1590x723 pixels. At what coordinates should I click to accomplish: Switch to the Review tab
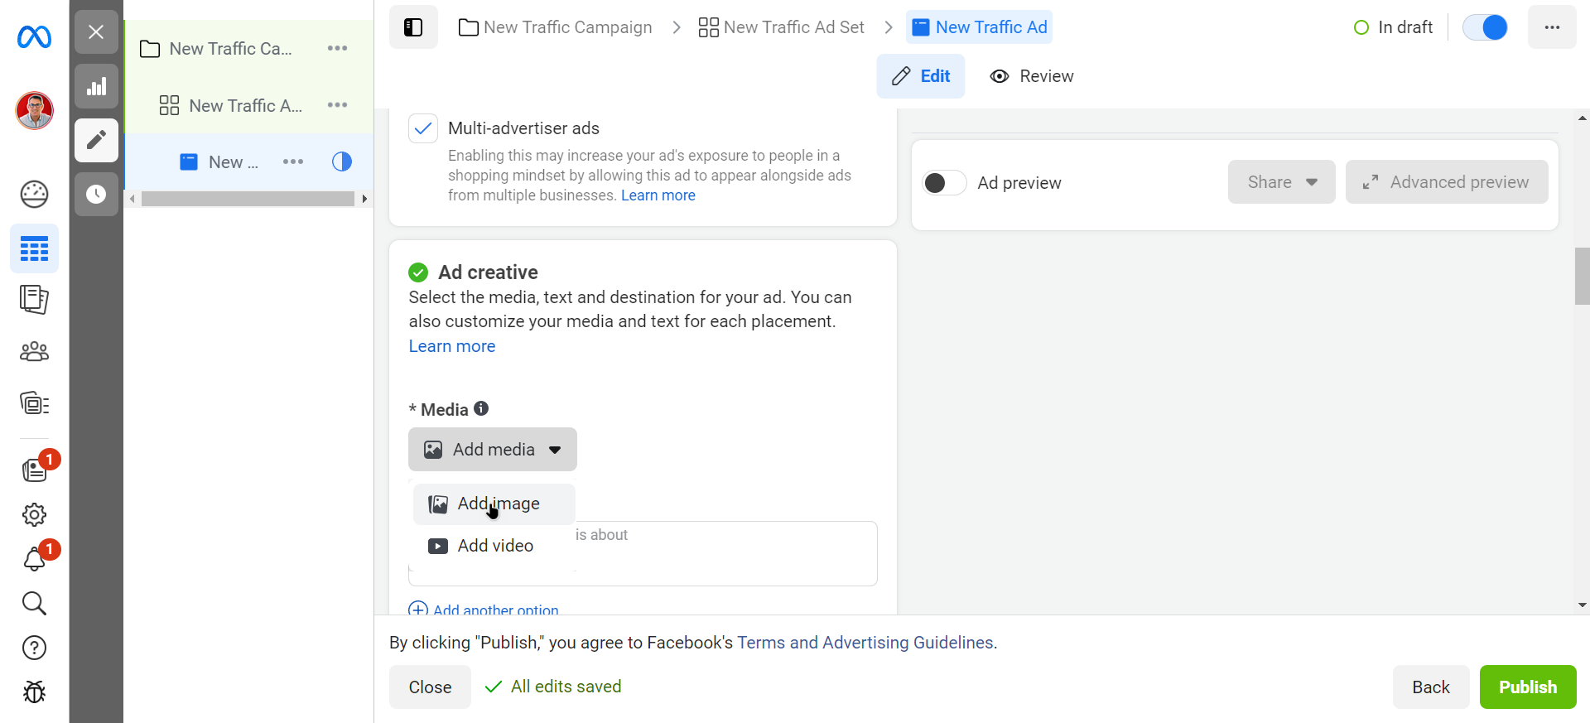click(x=1032, y=76)
